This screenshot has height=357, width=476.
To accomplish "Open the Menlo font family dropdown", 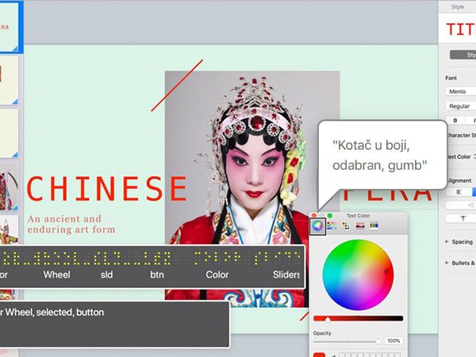I will click(461, 91).
